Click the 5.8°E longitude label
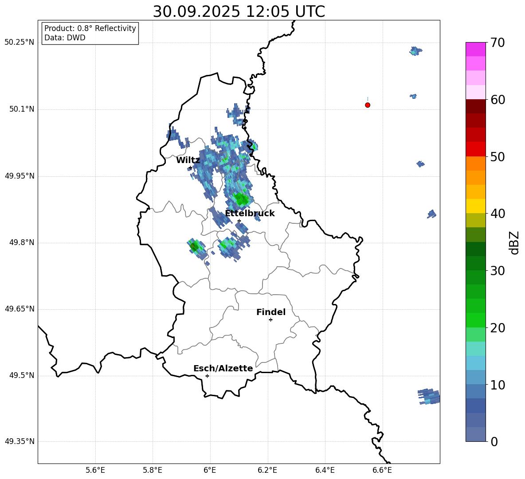This screenshot has width=525, height=479. point(153,470)
